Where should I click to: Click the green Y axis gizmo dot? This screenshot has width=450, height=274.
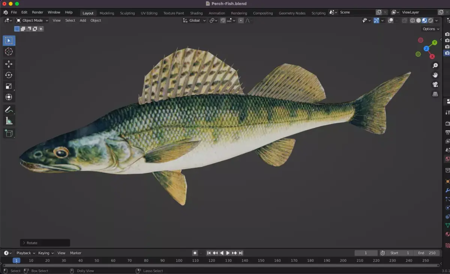435,43
